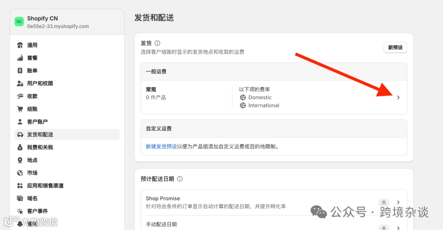Click the 域名 domain icon
This screenshot has width=443, height=230.
coord(20,198)
